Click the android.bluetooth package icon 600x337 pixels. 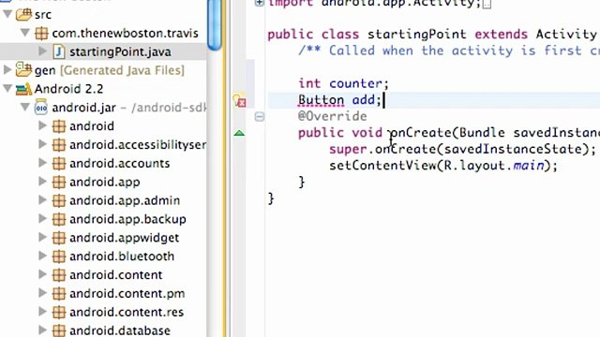pyautogui.click(x=58, y=256)
